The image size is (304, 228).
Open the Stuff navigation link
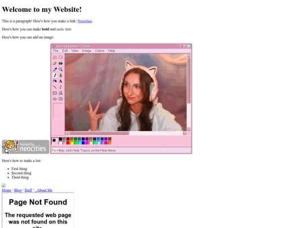coord(28,190)
